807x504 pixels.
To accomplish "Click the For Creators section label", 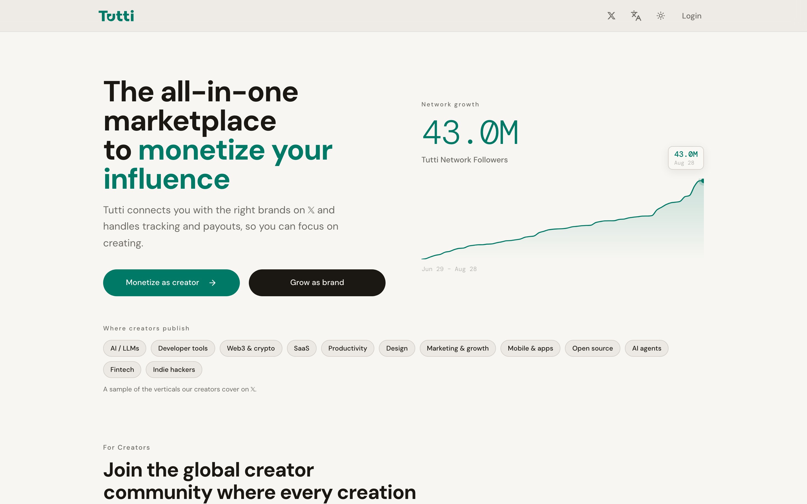I will coord(127,447).
